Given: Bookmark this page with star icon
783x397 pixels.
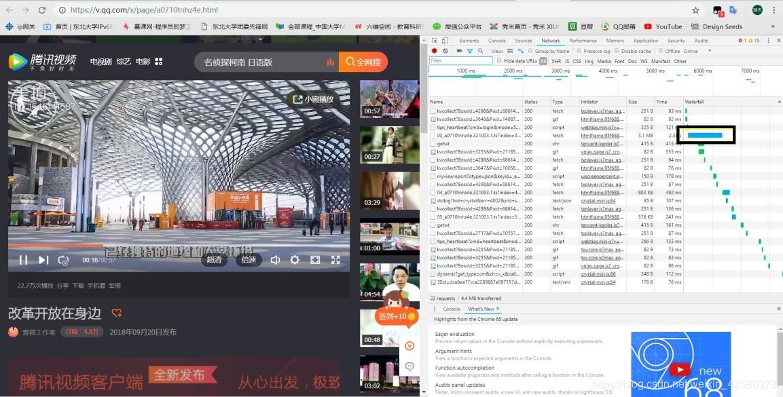Looking at the screenshot, I should coord(695,10).
